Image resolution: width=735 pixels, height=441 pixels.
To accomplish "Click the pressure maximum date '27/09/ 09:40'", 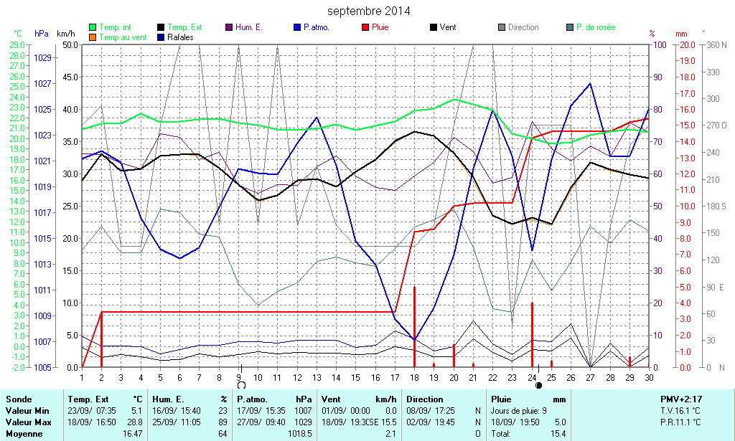I will click(x=261, y=422).
